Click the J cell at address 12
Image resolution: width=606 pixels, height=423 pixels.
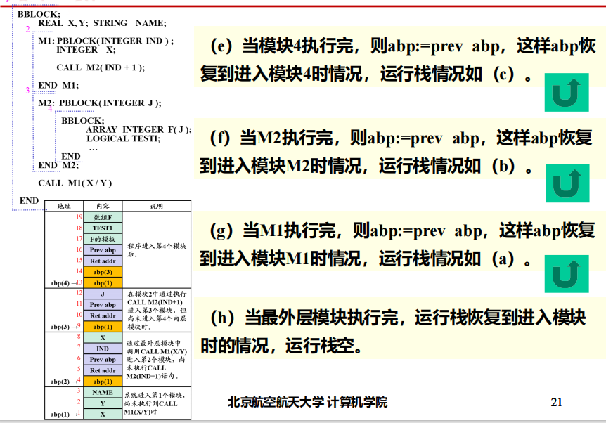click(101, 294)
